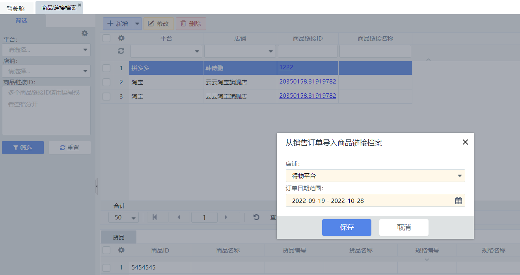Close the import dialog with X
The image size is (520, 275).
[465, 142]
